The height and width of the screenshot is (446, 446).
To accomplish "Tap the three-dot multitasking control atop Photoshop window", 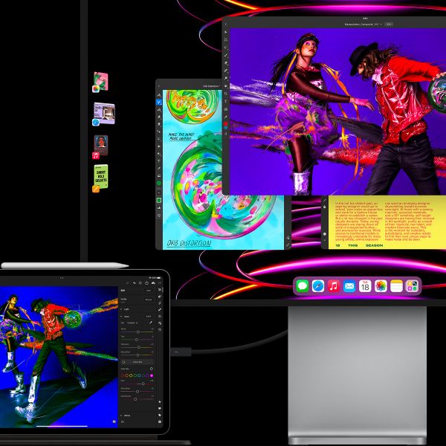I will [365, 19].
